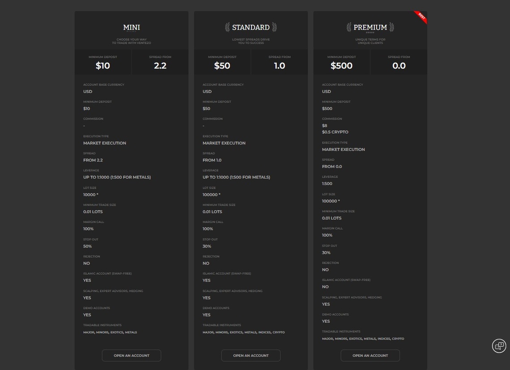Click the right laurel icon beside PREMIUM
The height and width of the screenshot is (370, 510).
coord(391,27)
